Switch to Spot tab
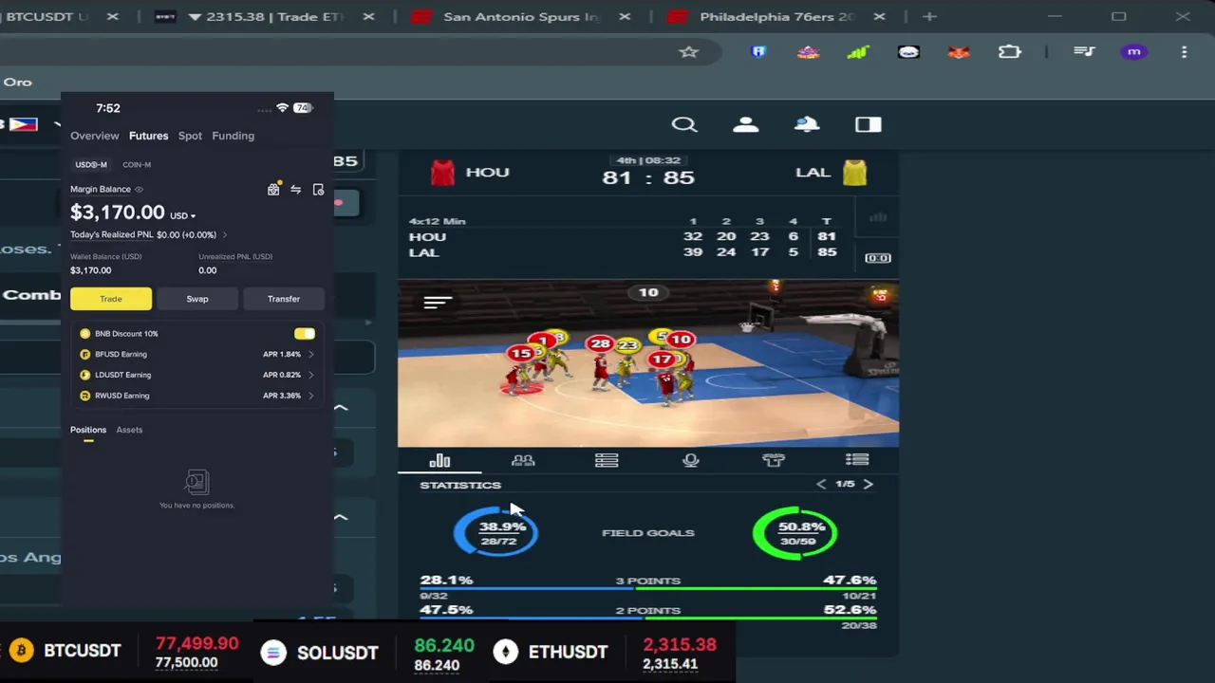 [190, 136]
